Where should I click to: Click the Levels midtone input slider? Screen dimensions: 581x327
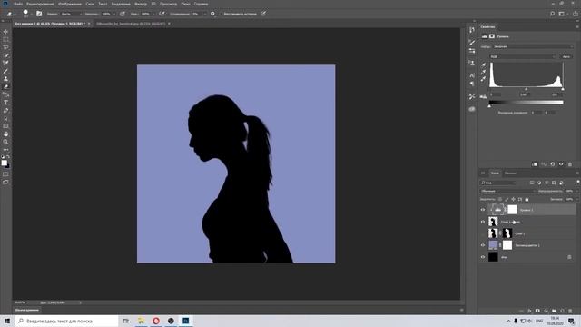[x=527, y=89]
